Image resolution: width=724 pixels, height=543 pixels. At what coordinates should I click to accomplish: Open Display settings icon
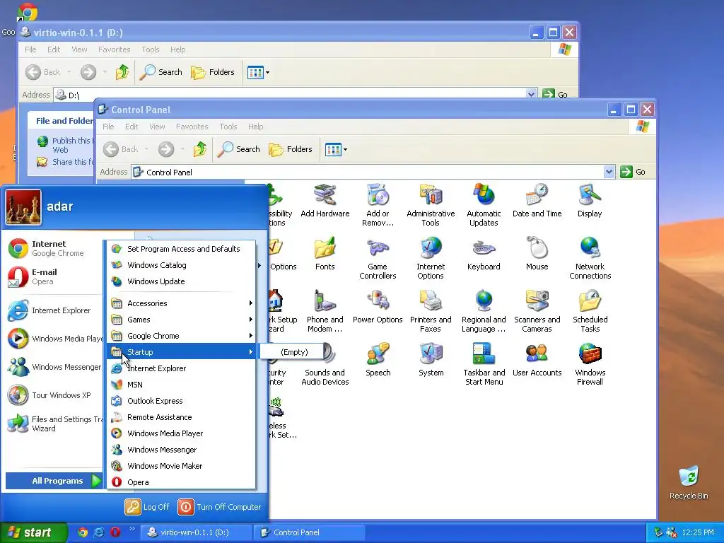[590, 201]
